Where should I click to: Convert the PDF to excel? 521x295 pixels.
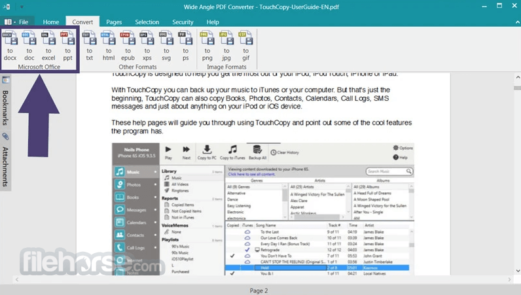click(48, 46)
